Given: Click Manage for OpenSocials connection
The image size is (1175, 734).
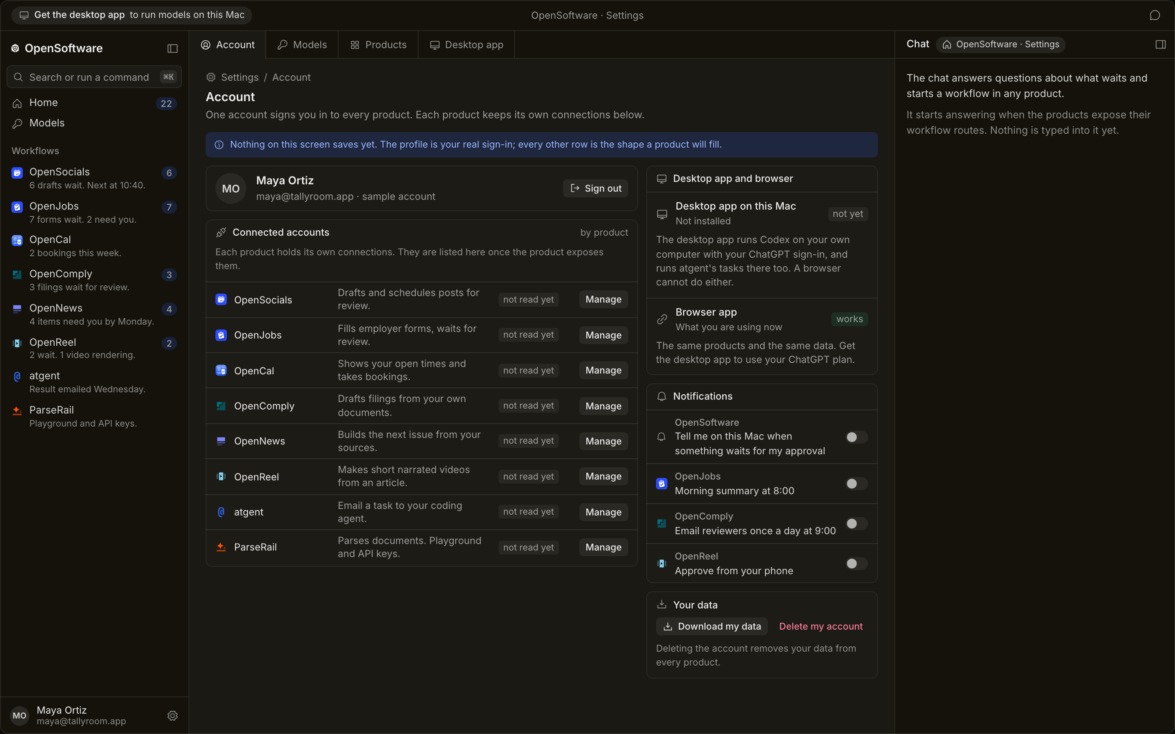Looking at the screenshot, I should (x=603, y=300).
